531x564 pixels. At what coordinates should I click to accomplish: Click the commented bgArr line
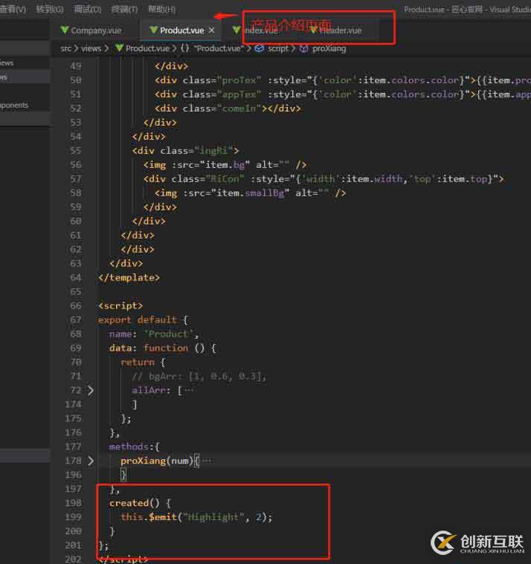199,376
